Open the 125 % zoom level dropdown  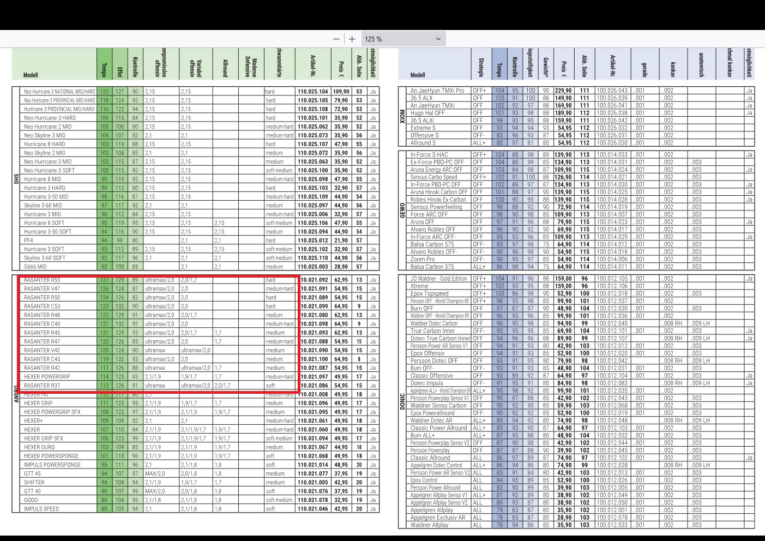403,39
